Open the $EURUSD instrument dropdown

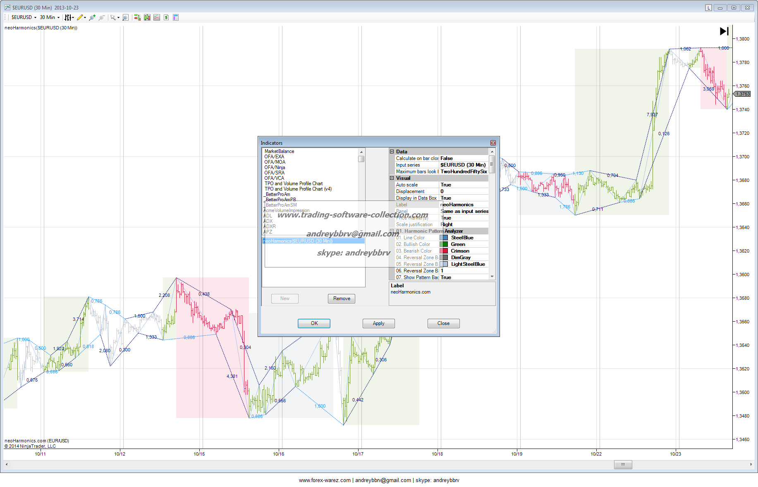(24, 17)
